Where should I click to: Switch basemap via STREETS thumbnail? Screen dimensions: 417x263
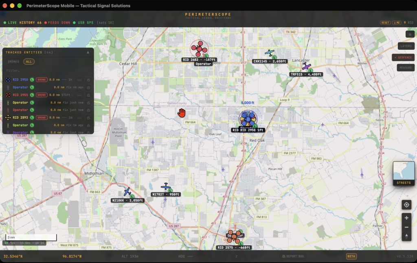(404, 173)
